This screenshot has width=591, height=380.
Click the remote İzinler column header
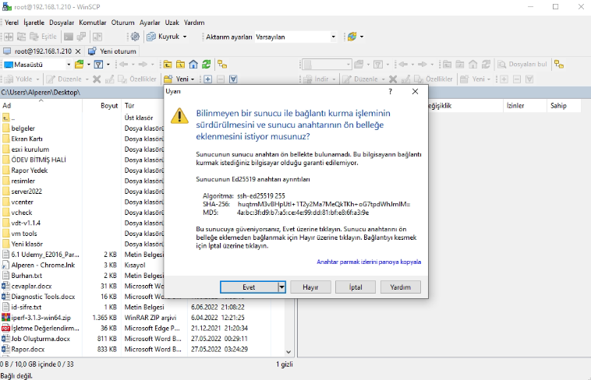525,106
